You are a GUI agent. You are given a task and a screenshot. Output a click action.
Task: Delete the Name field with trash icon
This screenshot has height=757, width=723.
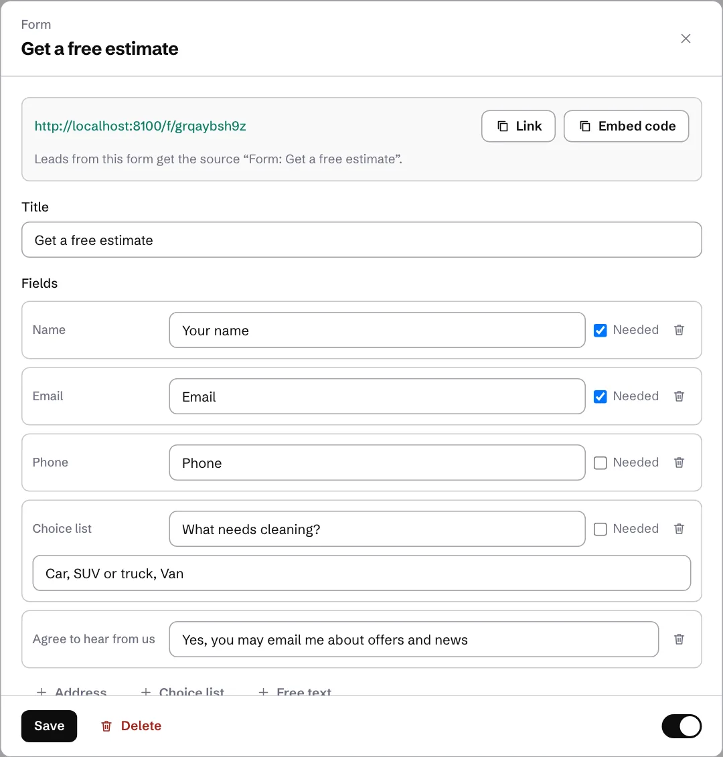tap(679, 330)
